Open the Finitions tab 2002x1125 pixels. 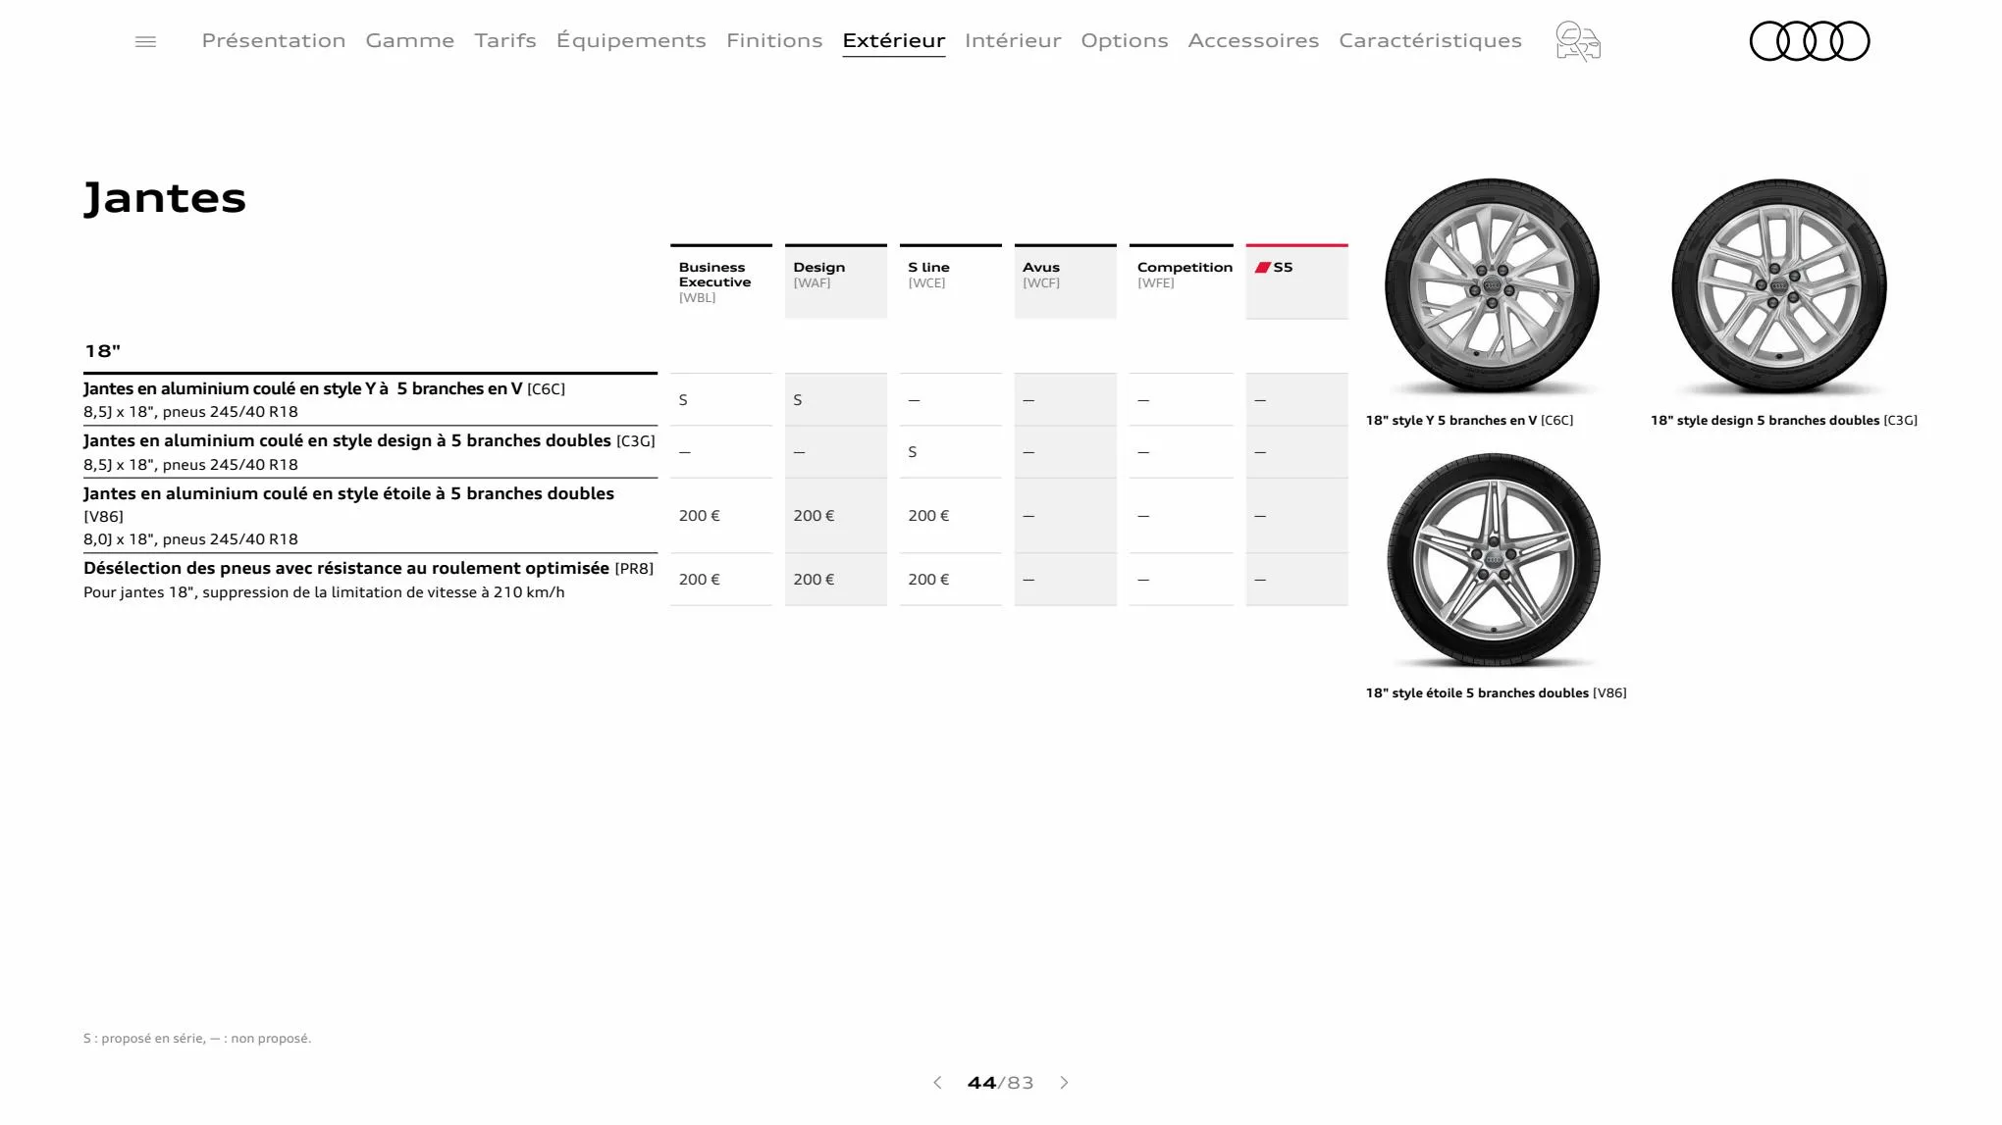(774, 40)
